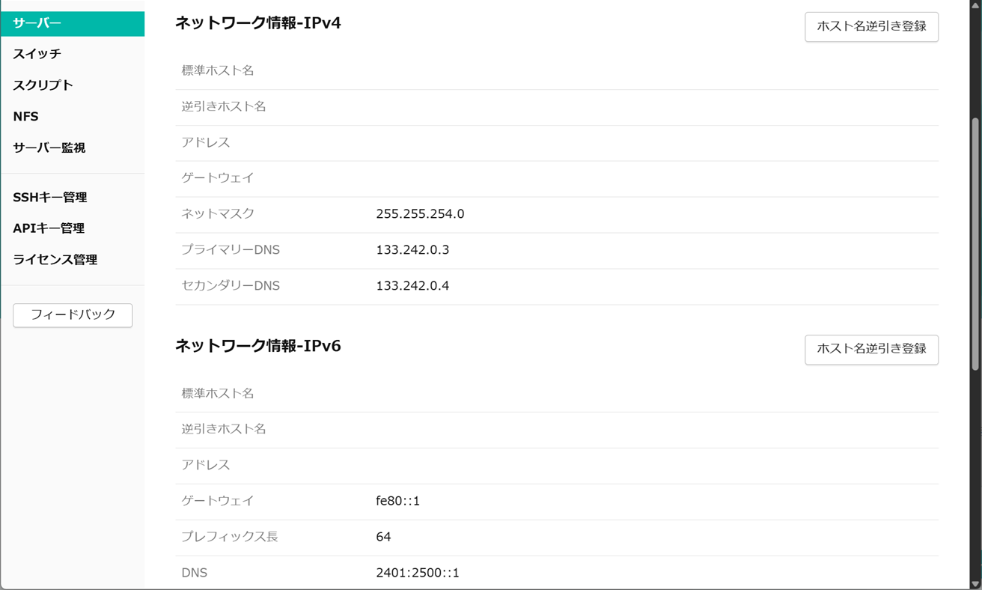The width and height of the screenshot is (982, 590).
Task: Click the secondary DNS value 133.242.0.4
Action: point(412,286)
